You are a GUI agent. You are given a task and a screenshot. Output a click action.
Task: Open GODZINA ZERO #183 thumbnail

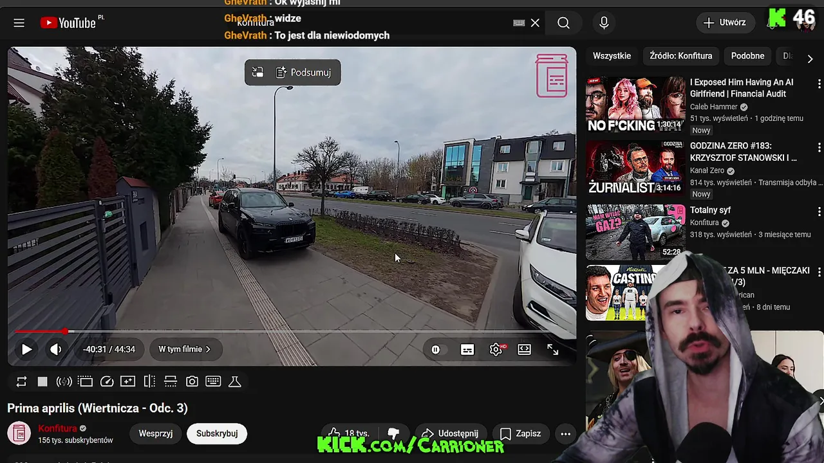[636, 168]
